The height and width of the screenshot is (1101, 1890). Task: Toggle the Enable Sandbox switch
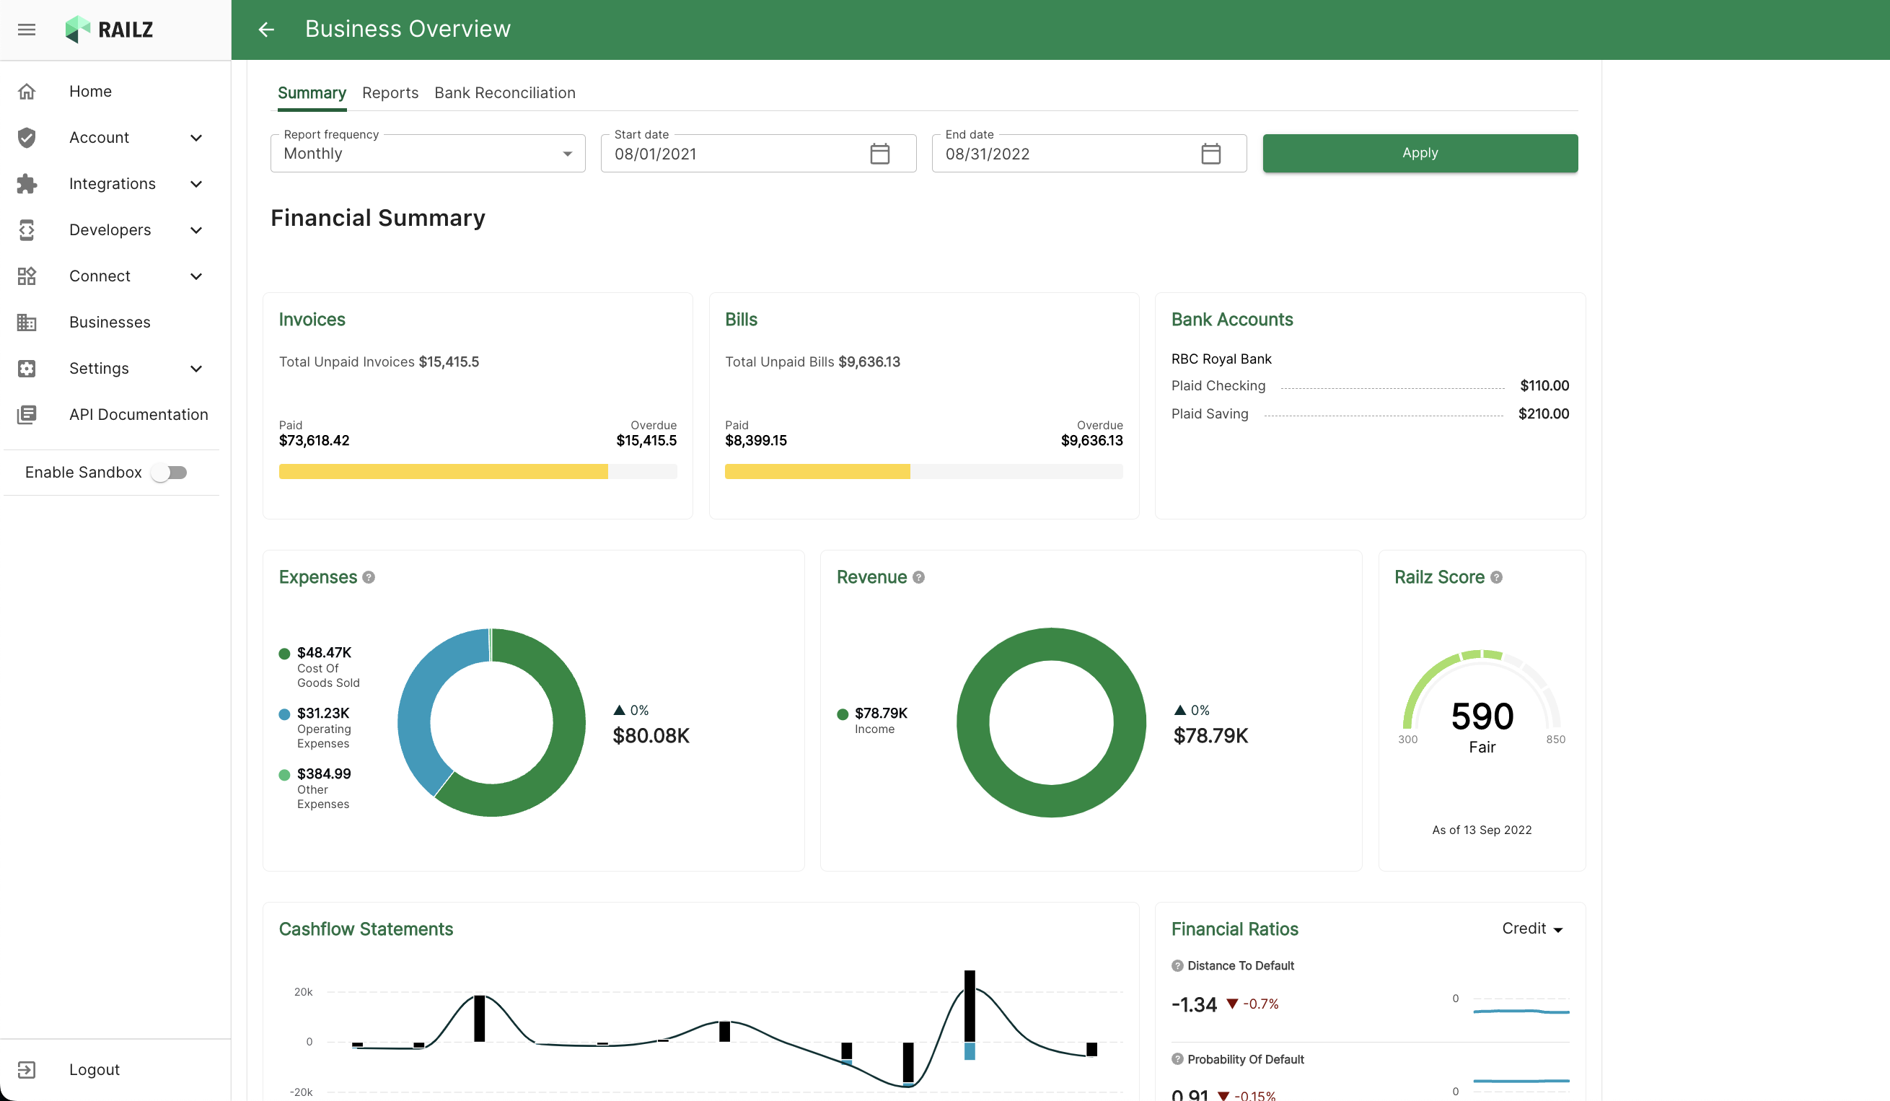(x=169, y=473)
